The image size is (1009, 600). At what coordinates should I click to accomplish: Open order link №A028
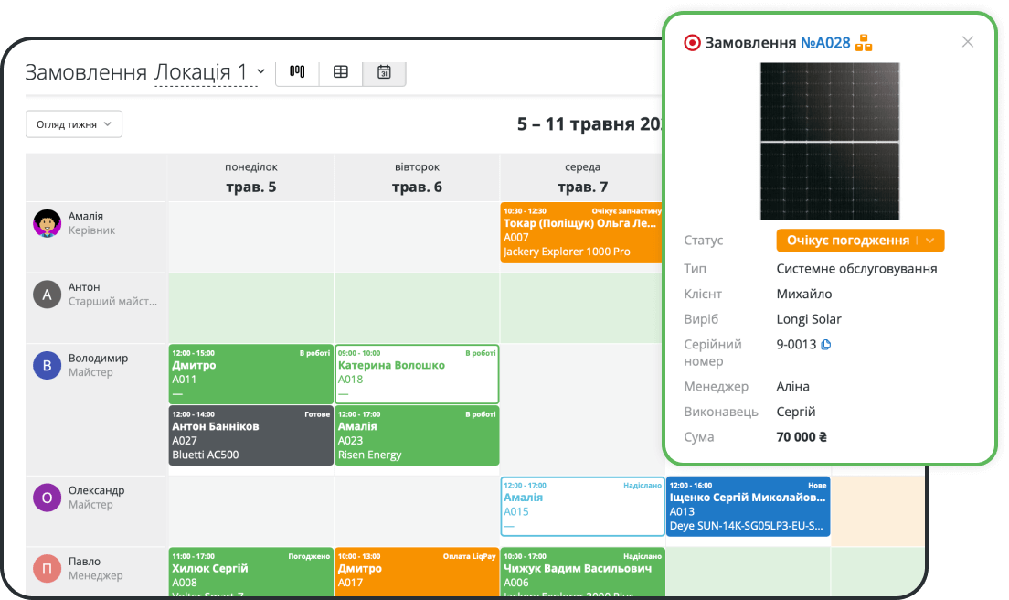point(825,42)
